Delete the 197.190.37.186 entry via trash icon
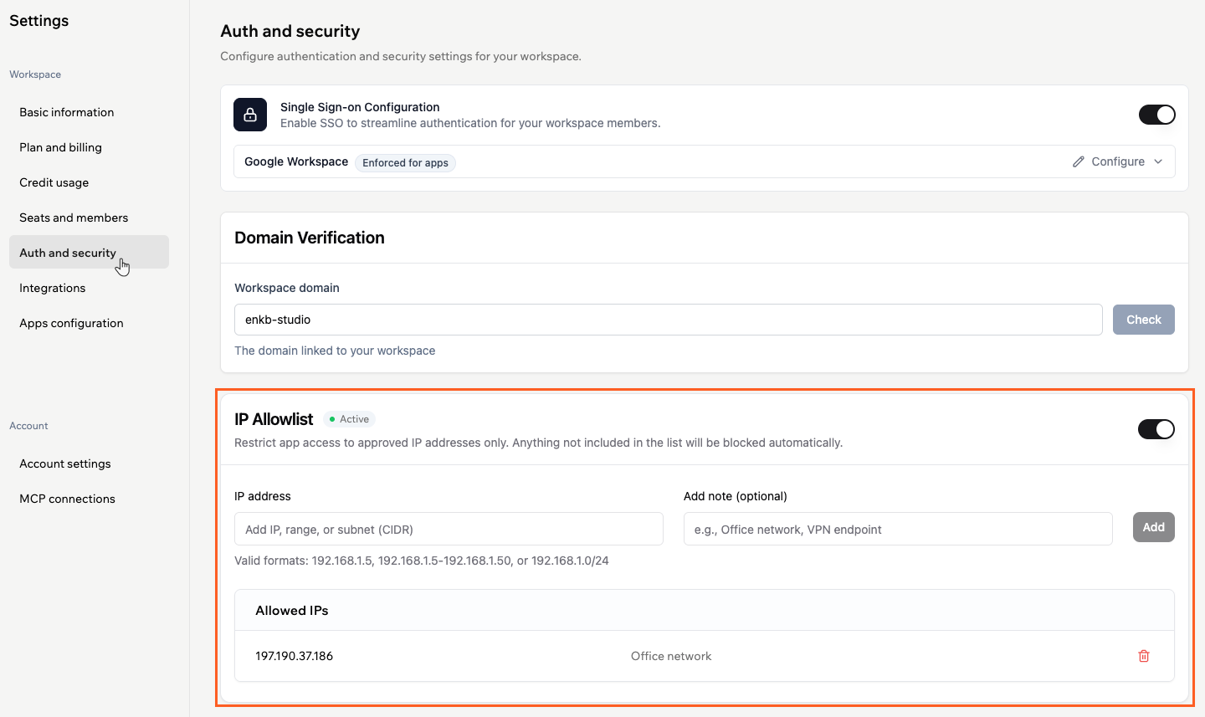This screenshot has width=1205, height=717. pyautogui.click(x=1143, y=656)
